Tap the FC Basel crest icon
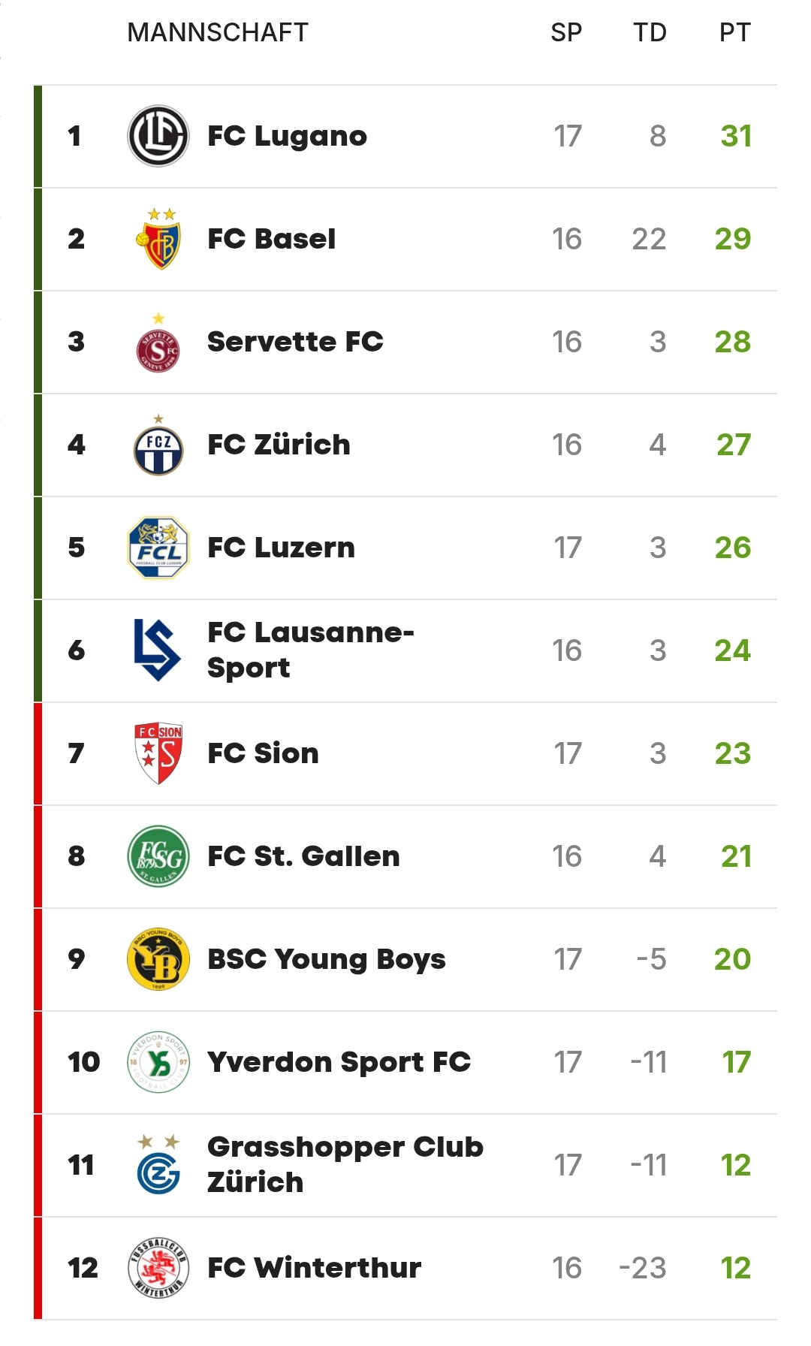This screenshot has width=811, height=1346. (x=158, y=239)
